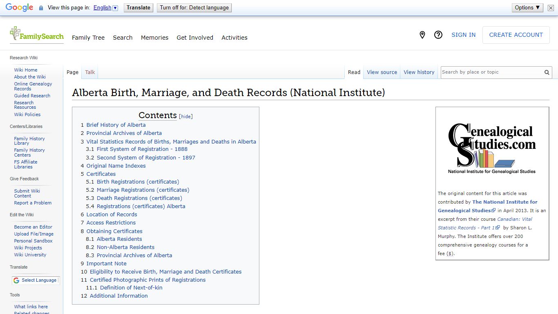Open Online Genealogy Records link

point(33,86)
